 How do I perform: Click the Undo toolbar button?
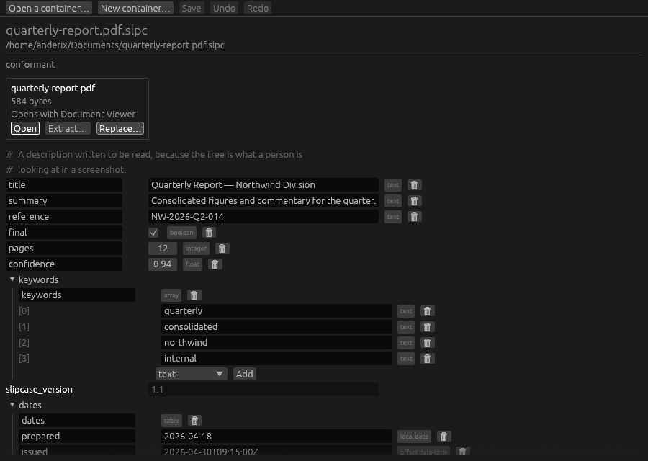(x=225, y=8)
